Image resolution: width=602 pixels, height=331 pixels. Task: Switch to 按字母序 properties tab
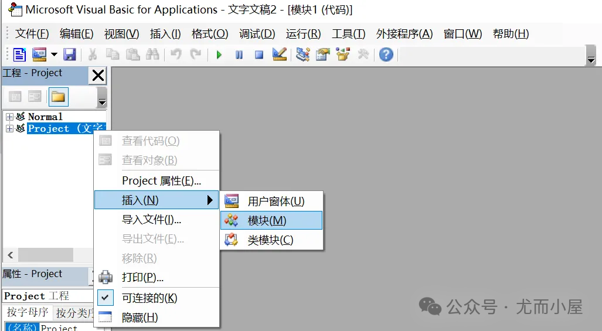tap(28, 312)
